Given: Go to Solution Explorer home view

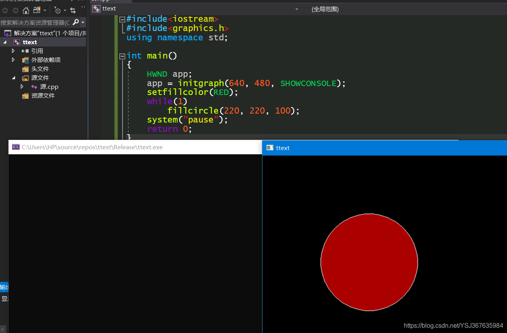Looking at the screenshot, I should [26, 10].
